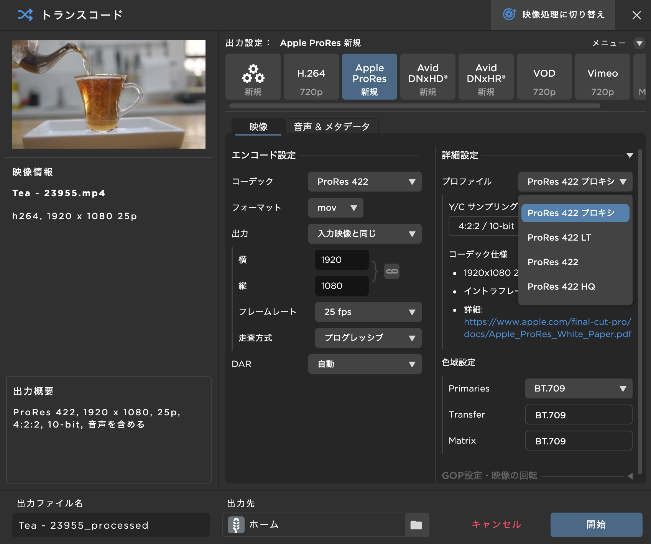Expand the GOP設定・映像の回転 section
Viewport: 651px width, 544px height.
630,476
